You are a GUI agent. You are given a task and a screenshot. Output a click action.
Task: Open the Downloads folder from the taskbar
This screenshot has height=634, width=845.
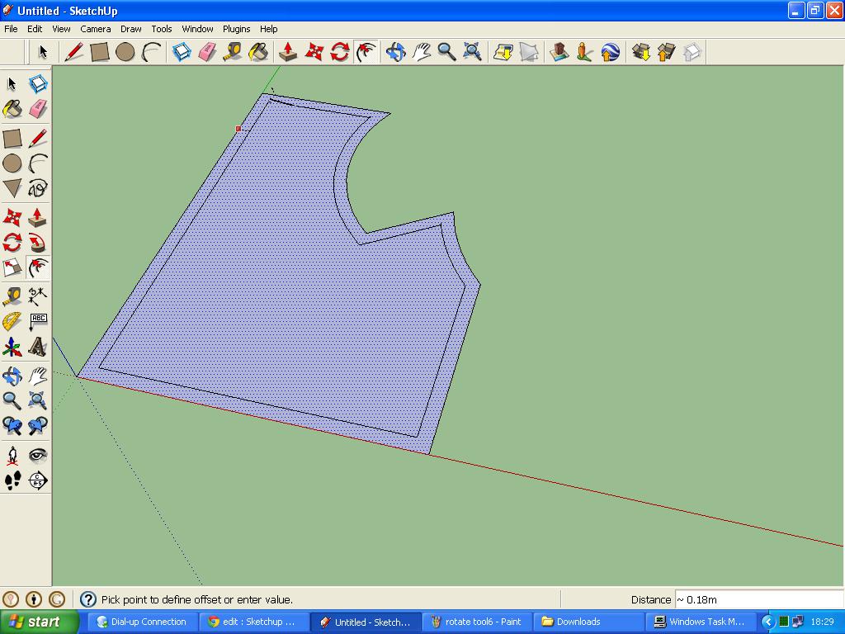(588, 622)
